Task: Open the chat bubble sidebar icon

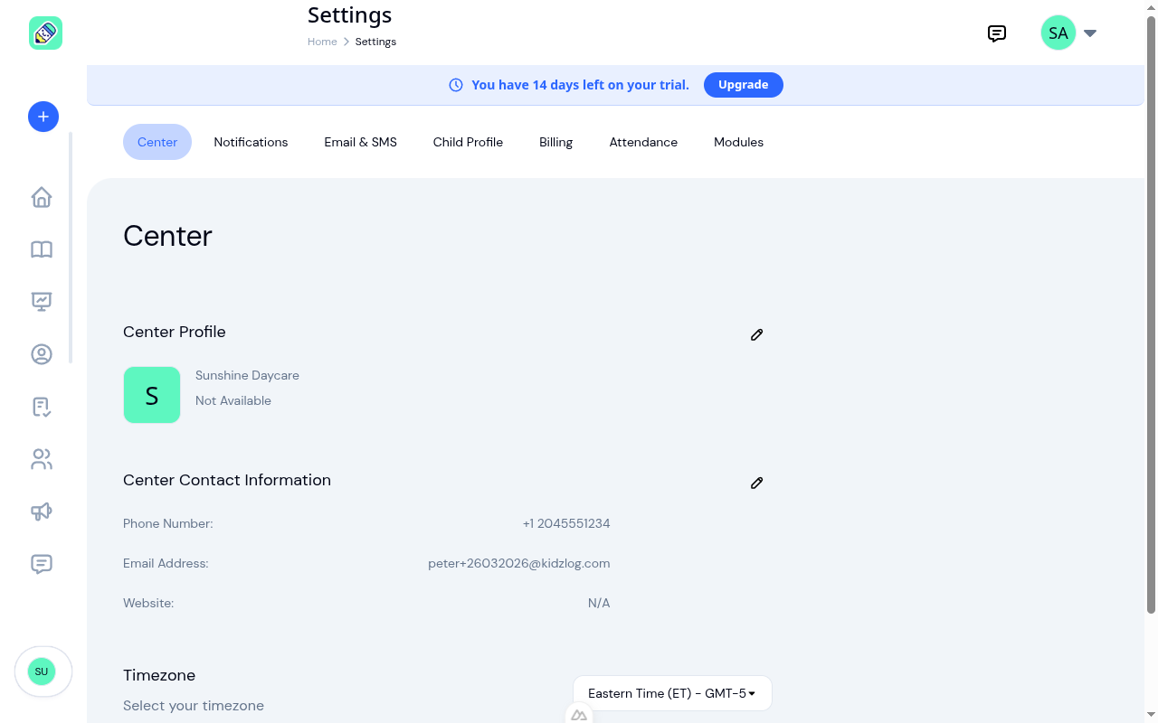Action: point(42,564)
